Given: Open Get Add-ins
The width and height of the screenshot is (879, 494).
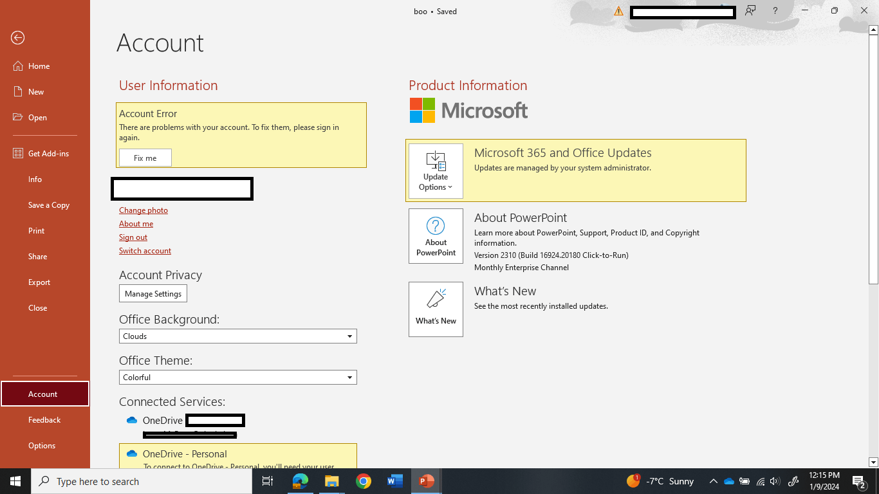Looking at the screenshot, I should pos(45,154).
